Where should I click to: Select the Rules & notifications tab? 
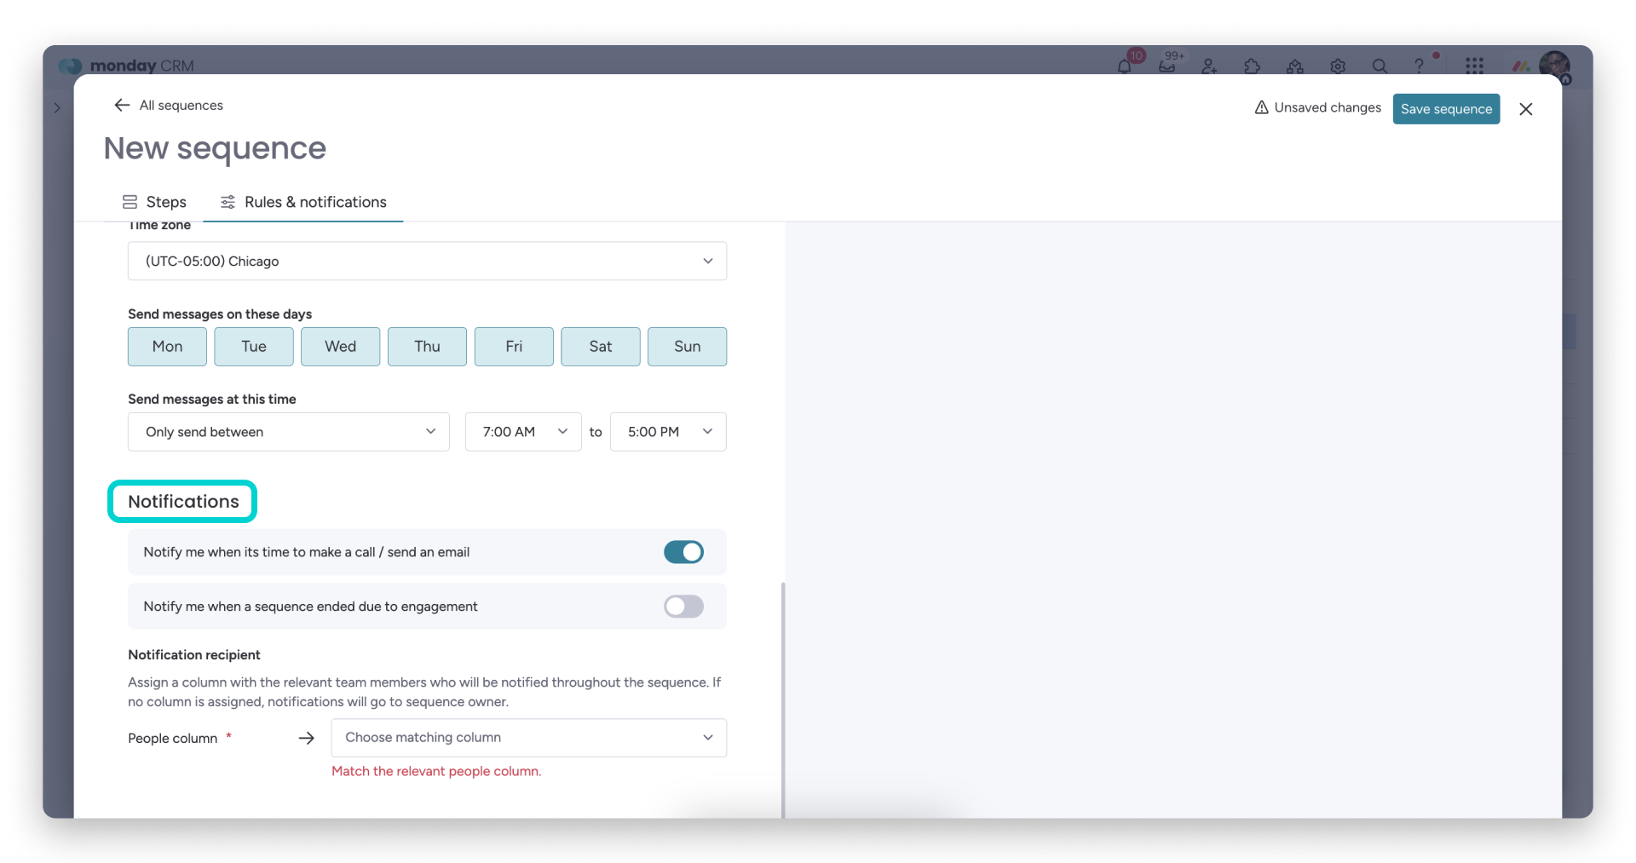302,202
